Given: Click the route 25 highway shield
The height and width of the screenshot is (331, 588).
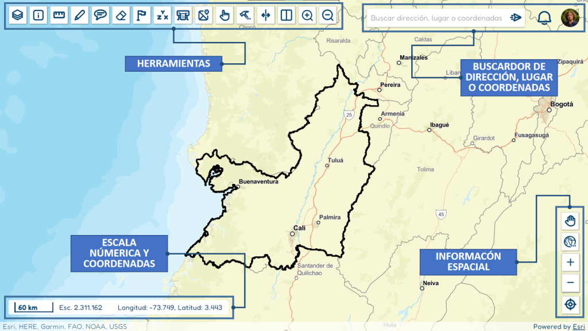Looking at the screenshot, I should click(x=349, y=115).
